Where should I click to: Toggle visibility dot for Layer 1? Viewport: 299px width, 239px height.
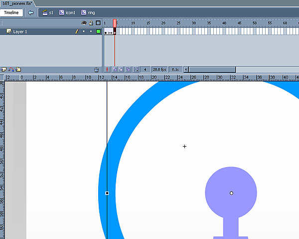click(84, 31)
